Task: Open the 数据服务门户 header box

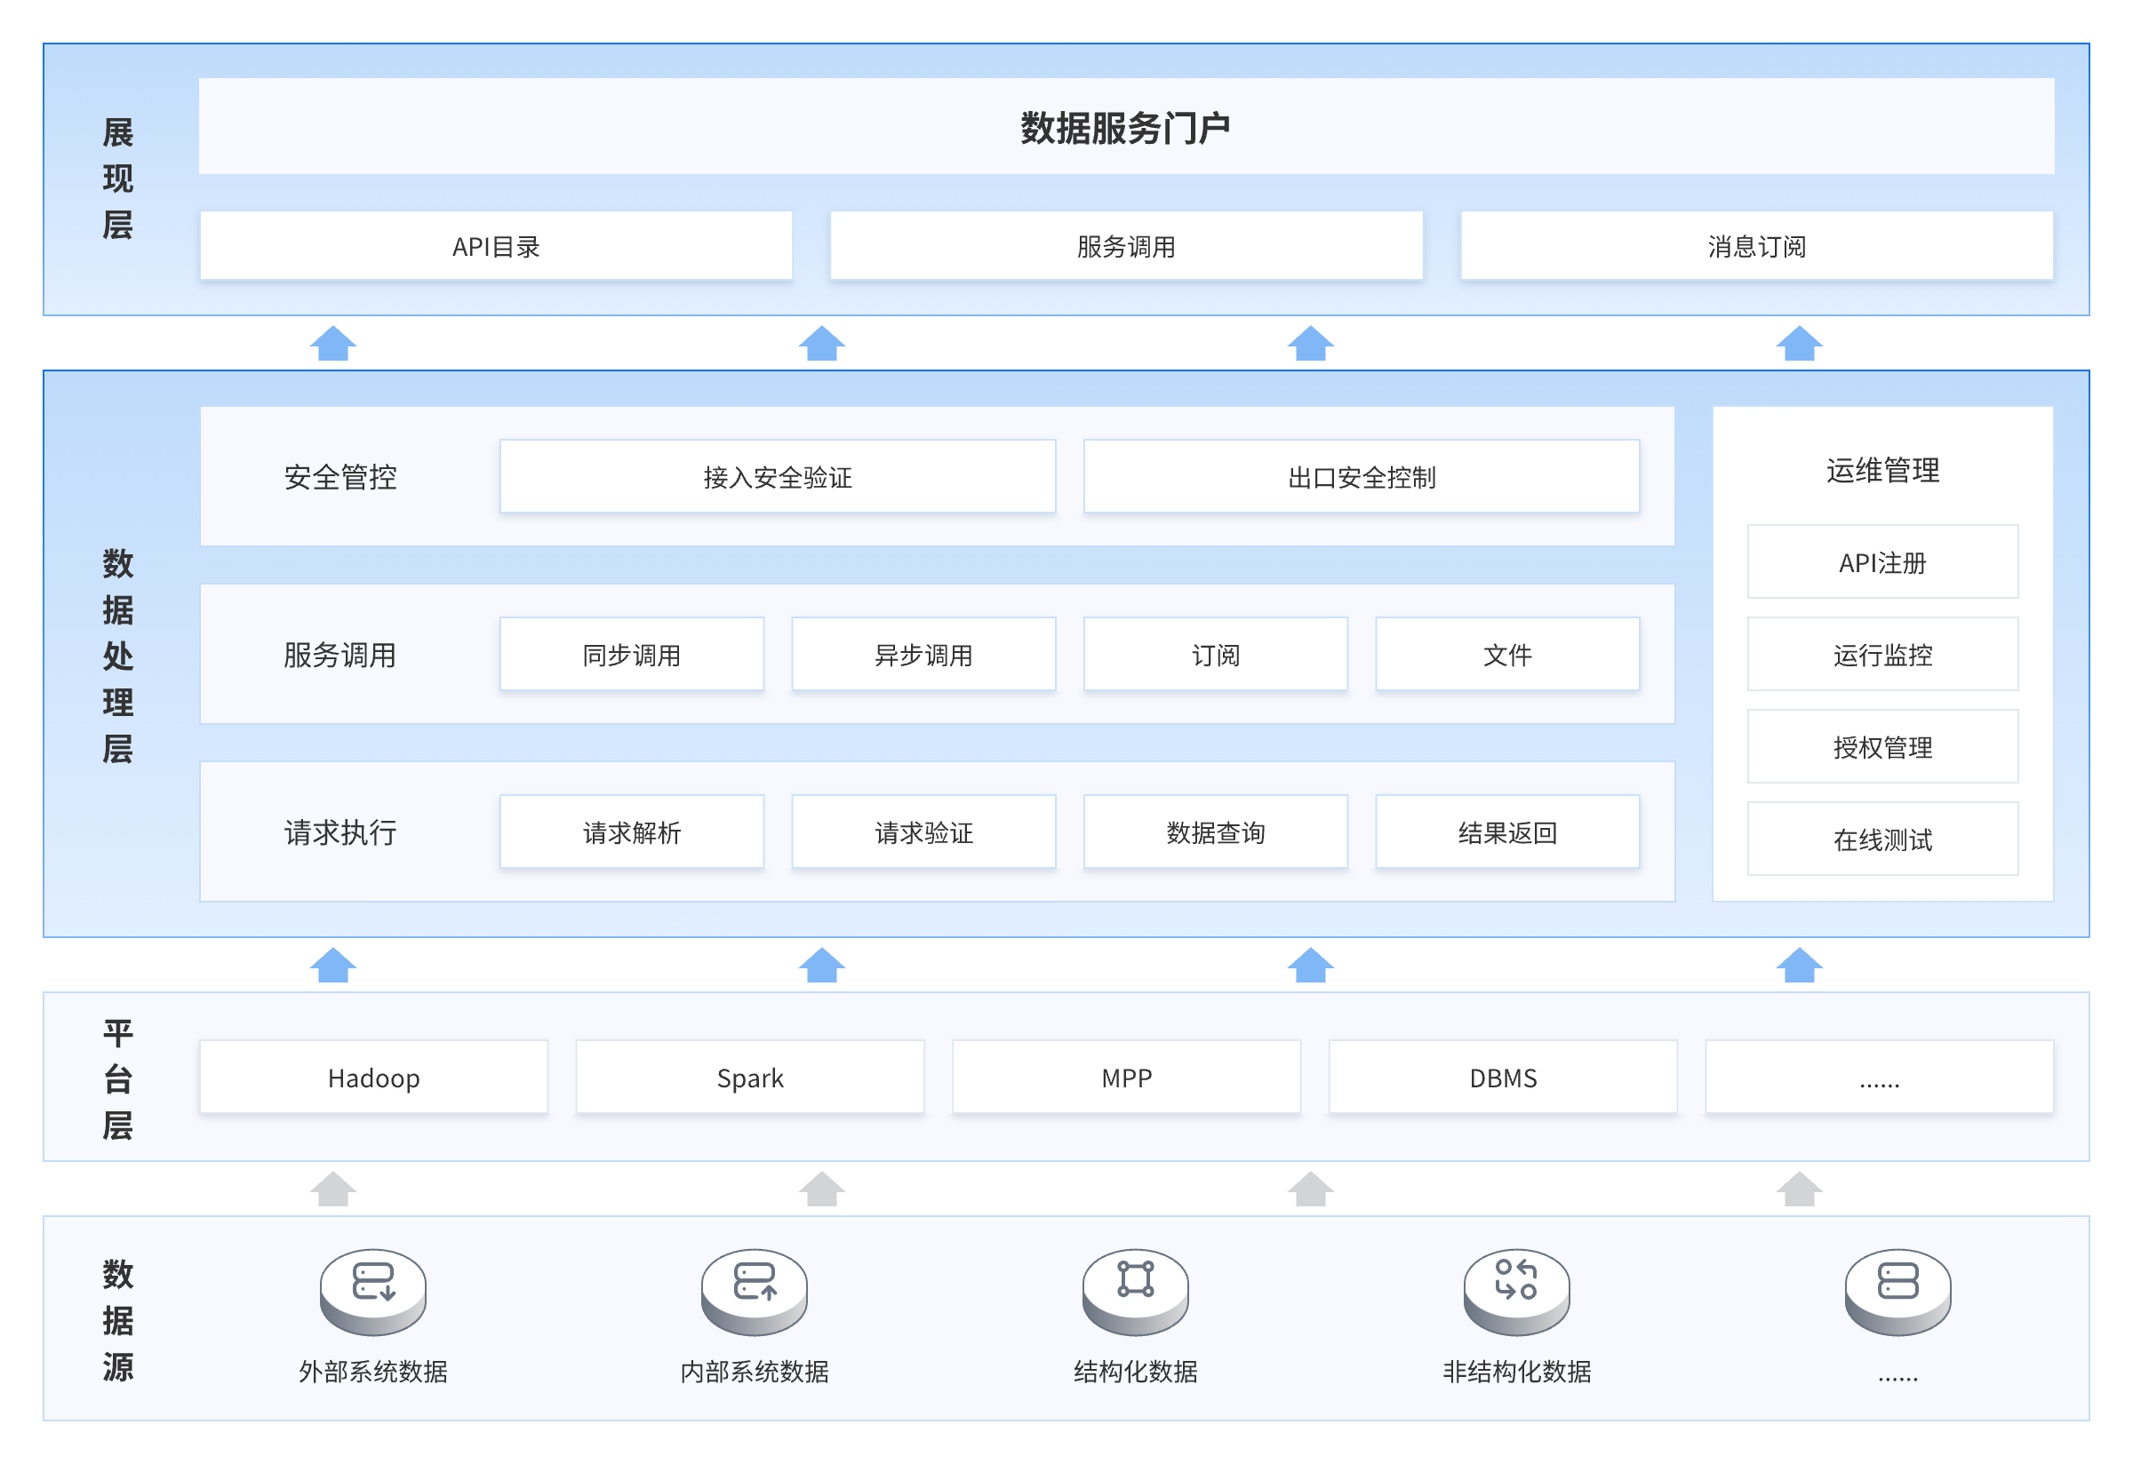Action: tap(1126, 126)
